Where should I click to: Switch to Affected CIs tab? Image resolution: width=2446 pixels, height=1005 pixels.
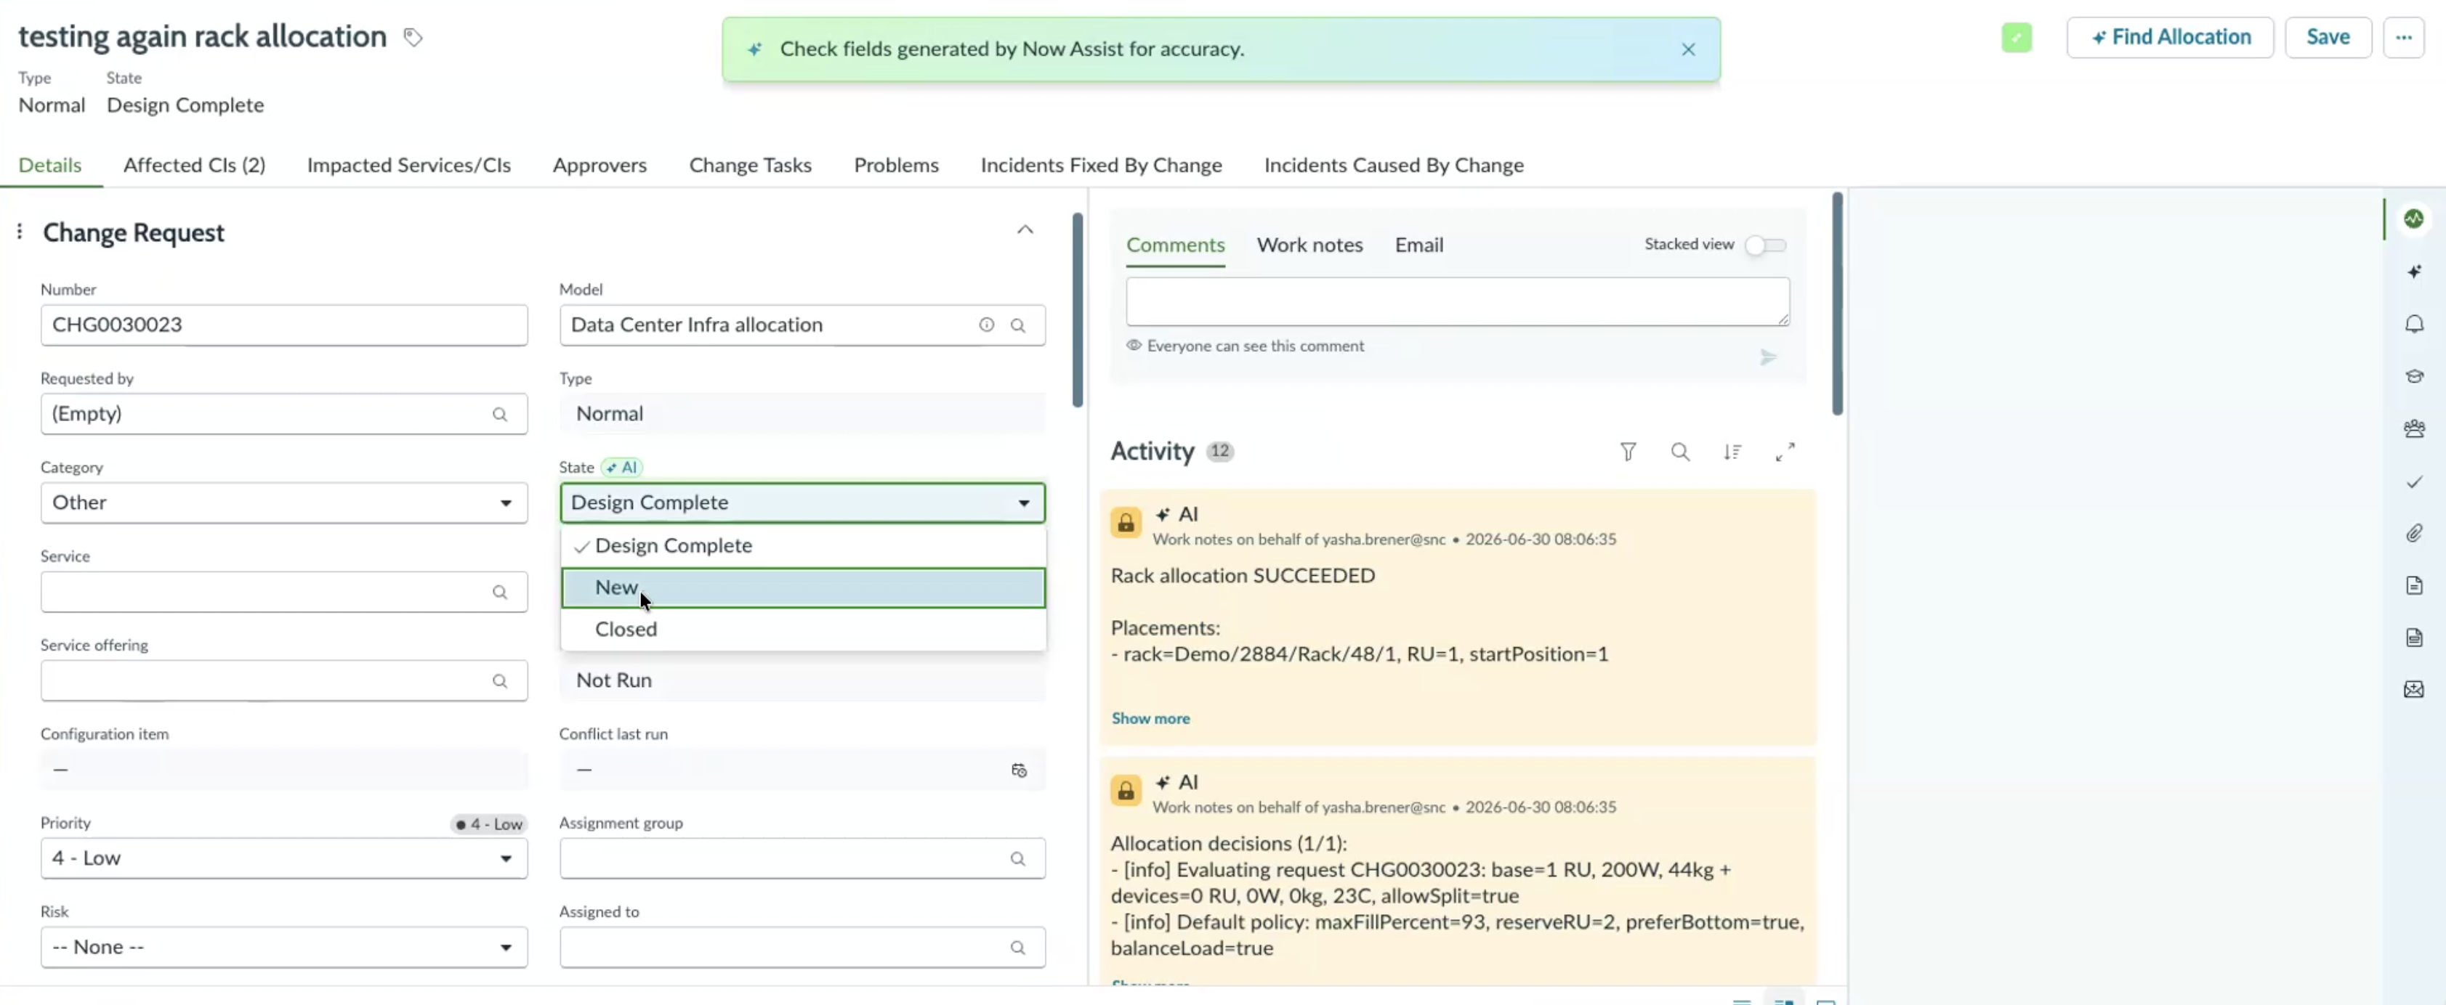[x=194, y=165]
